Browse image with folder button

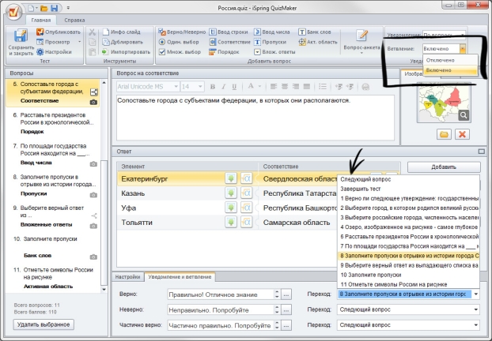click(x=444, y=134)
